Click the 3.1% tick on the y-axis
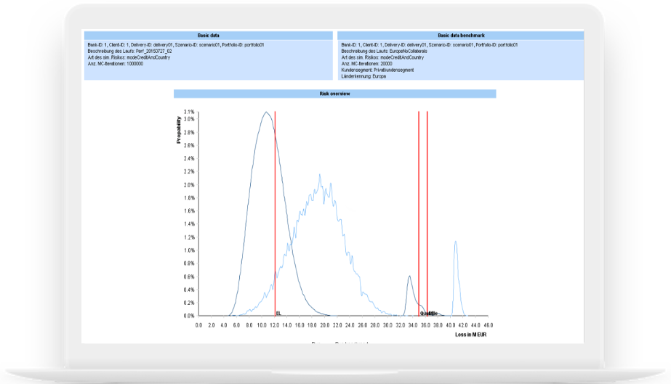The width and height of the screenshot is (671, 384). coord(188,112)
